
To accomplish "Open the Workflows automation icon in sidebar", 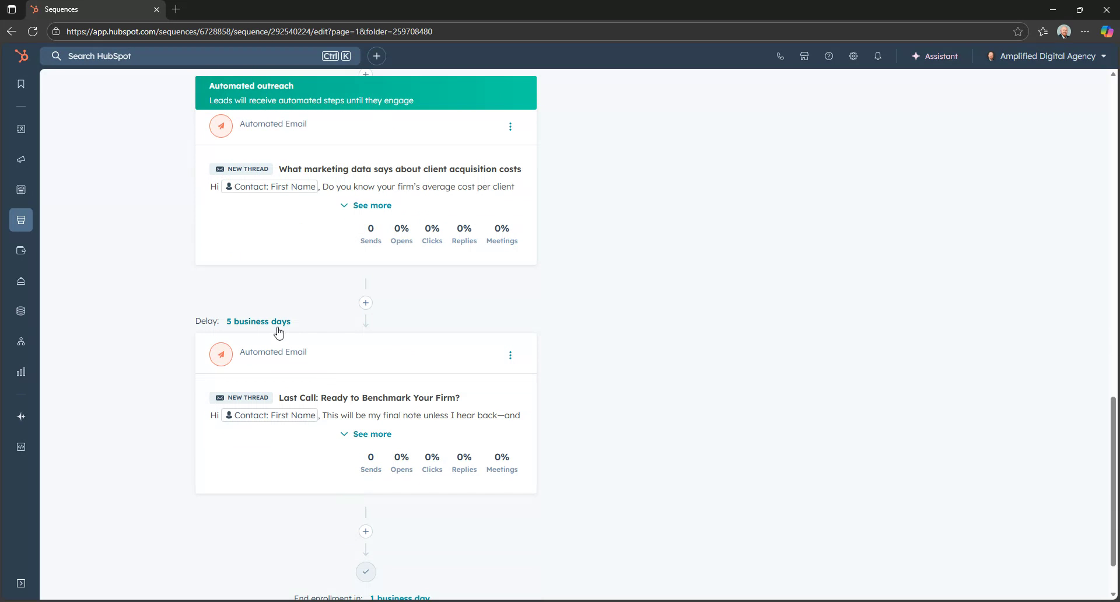I will coord(21,341).
